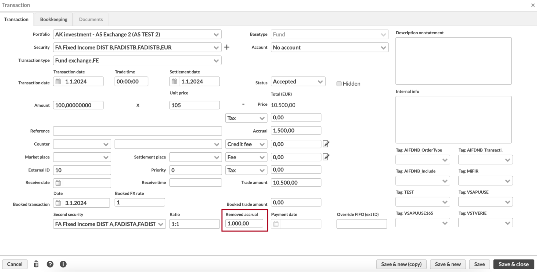This screenshot has width=537, height=272.
Task: Open the Basetype Fund dropdown
Action: (x=330, y=34)
